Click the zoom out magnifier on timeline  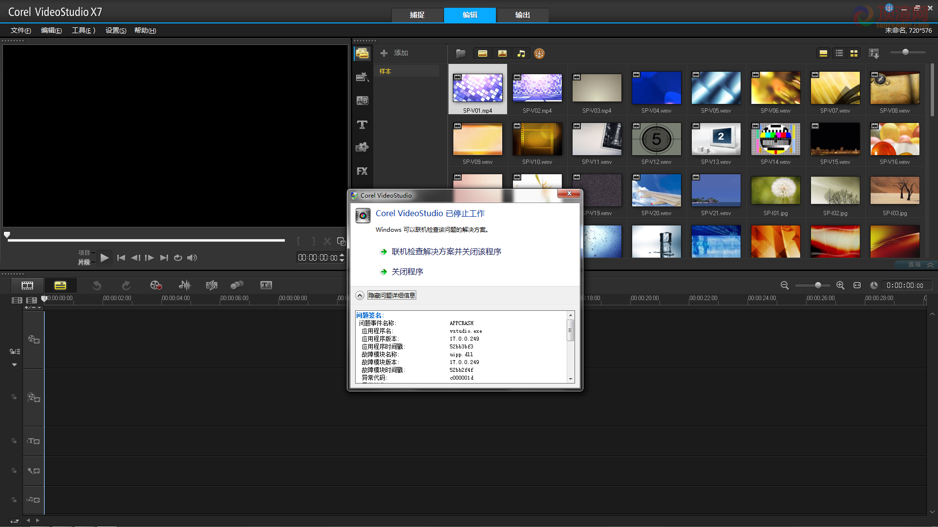pos(785,285)
